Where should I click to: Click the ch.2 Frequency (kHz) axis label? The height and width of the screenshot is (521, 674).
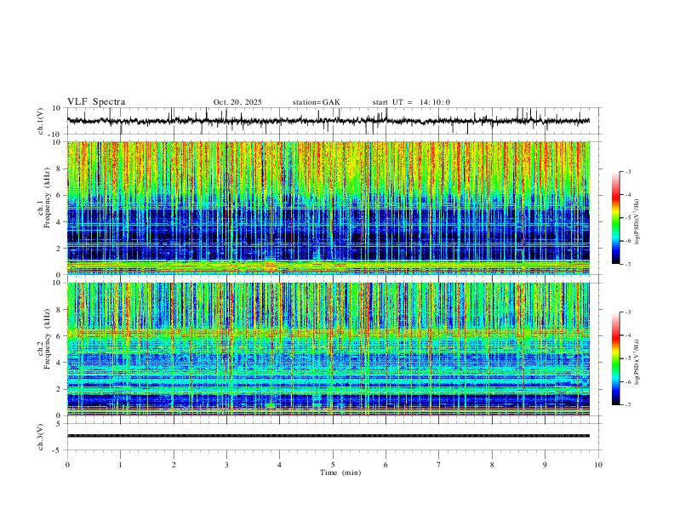click(44, 339)
